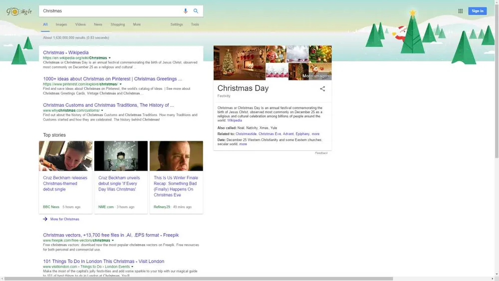Click the blue magnifying glass search icon
This screenshot has width=499, height=281.
[x=196, y=11]
